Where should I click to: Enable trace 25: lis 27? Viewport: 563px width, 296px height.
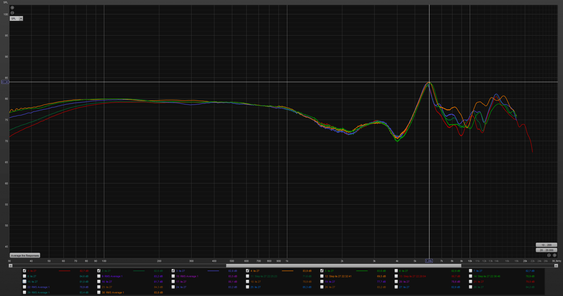pos(247,287)
